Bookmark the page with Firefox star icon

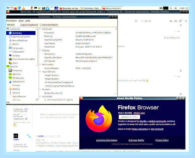(150, 21)
